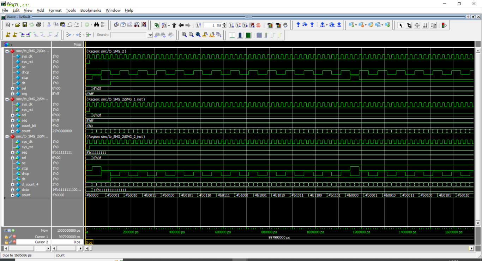Collapse the top tb_SMG_2 group
Viewport: 482px width, 261px height.
(x=7, y=51)
